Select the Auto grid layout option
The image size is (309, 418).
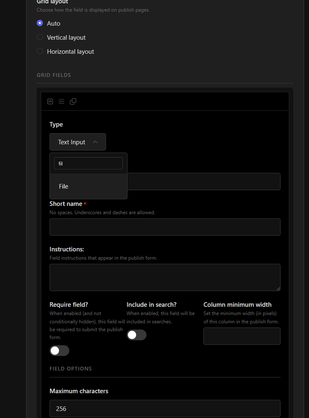pyautogui.click(x=40, y=24)
